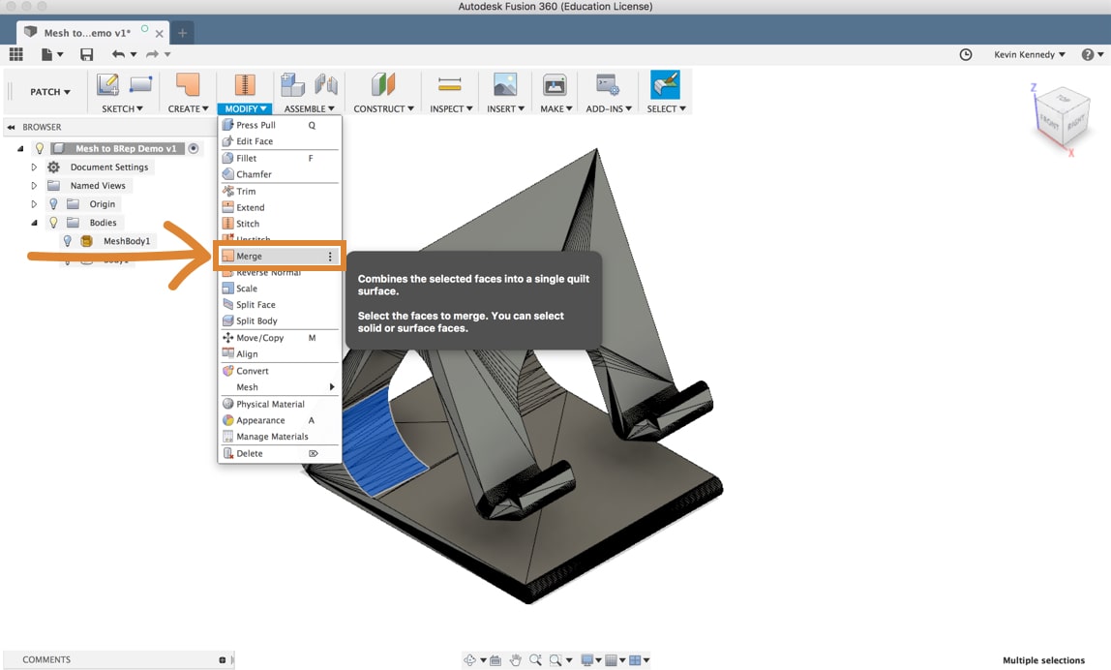Select MeshBody1 in the browser

127,241
